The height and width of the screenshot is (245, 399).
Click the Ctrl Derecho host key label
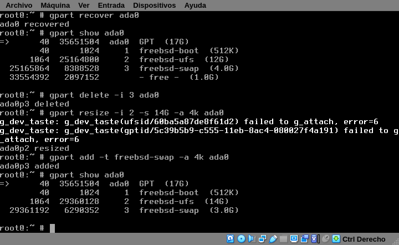(x=364, y=239)
